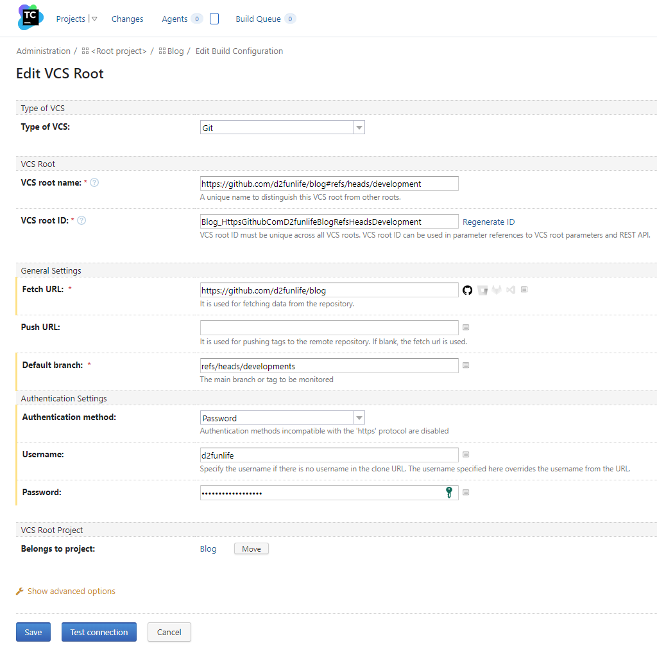
Task: Click the Test connection button
Action: (x=99, y=632)
